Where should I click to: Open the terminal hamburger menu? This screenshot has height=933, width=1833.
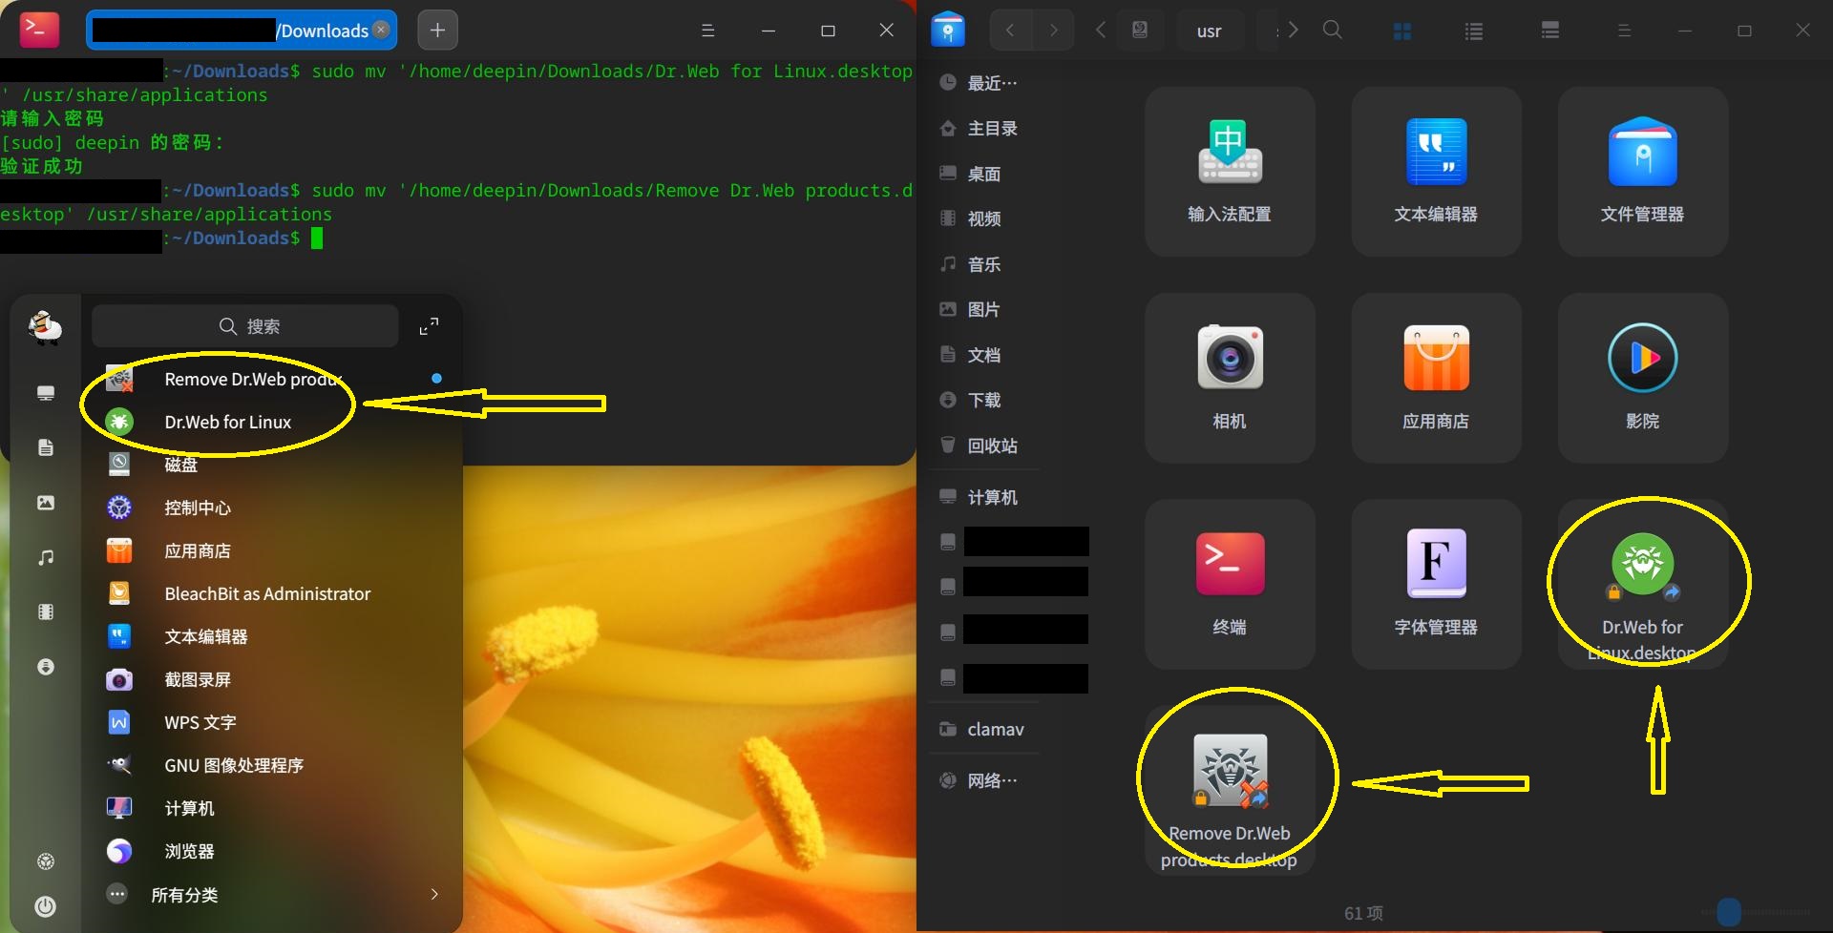point(707,31)
